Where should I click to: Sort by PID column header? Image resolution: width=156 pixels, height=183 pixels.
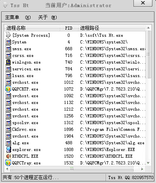coord(69,28)
